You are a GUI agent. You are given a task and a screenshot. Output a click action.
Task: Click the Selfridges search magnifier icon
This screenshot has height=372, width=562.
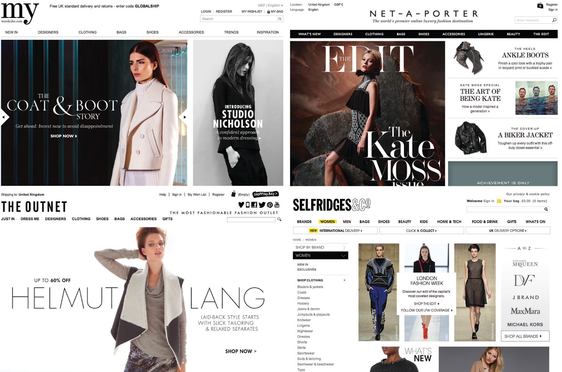pyautogui.click(x=546, y=209)
